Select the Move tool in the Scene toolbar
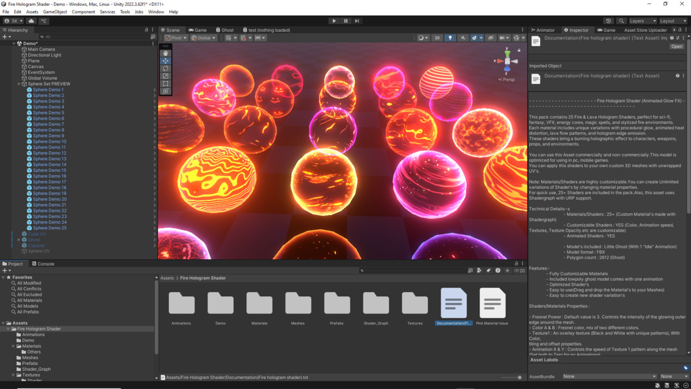Viewport: 691px width, 389px height. tap(166, 61)
